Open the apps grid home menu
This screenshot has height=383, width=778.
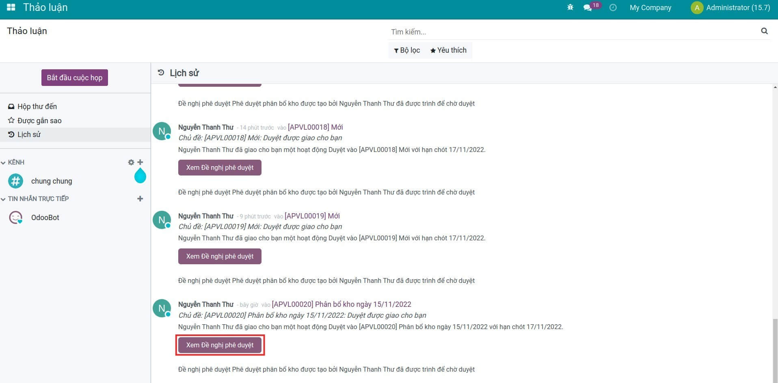11,7
